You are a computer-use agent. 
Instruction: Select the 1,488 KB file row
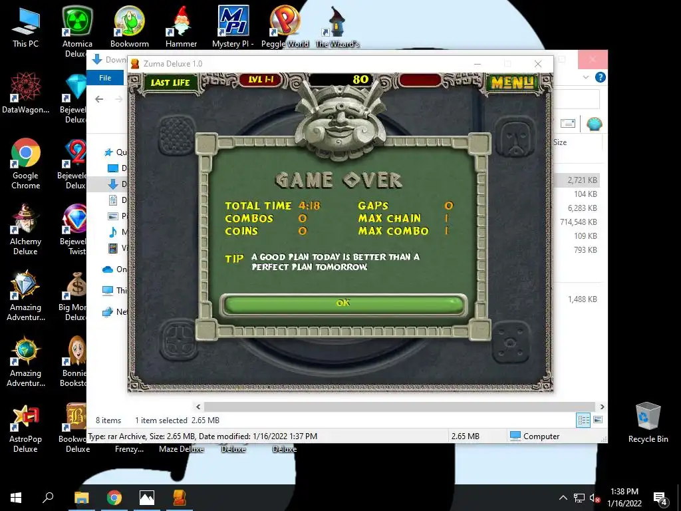click(x=578, y=299)
